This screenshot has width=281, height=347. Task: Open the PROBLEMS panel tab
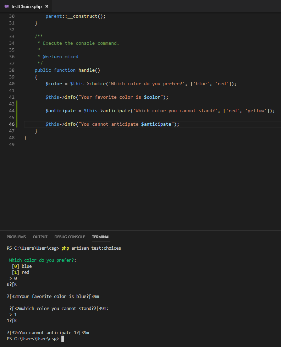(x=16, y=237)
